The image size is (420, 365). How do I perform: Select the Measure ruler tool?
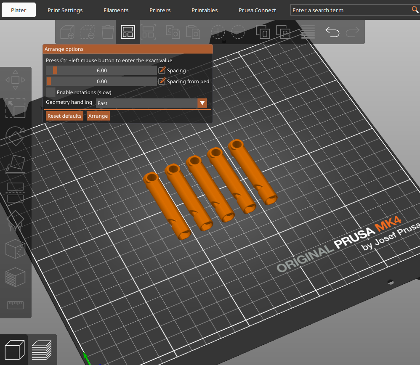15,305
